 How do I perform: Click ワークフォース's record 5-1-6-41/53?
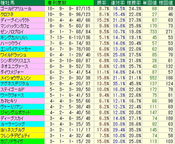pyautogui.click(x=70, y=95)
